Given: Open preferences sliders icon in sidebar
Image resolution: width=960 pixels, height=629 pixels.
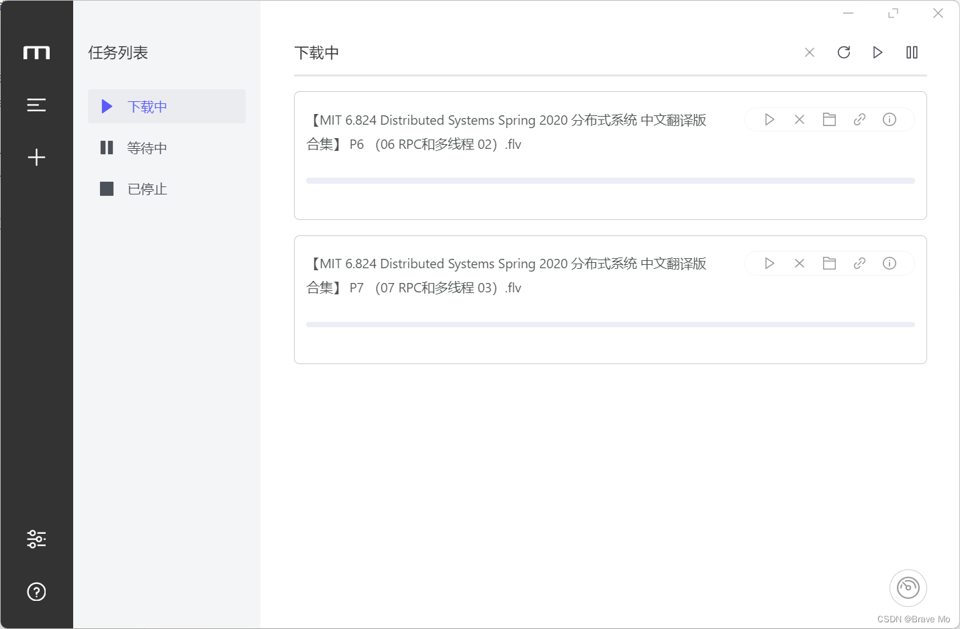Looking at the screenshot, I should point(36,538).
